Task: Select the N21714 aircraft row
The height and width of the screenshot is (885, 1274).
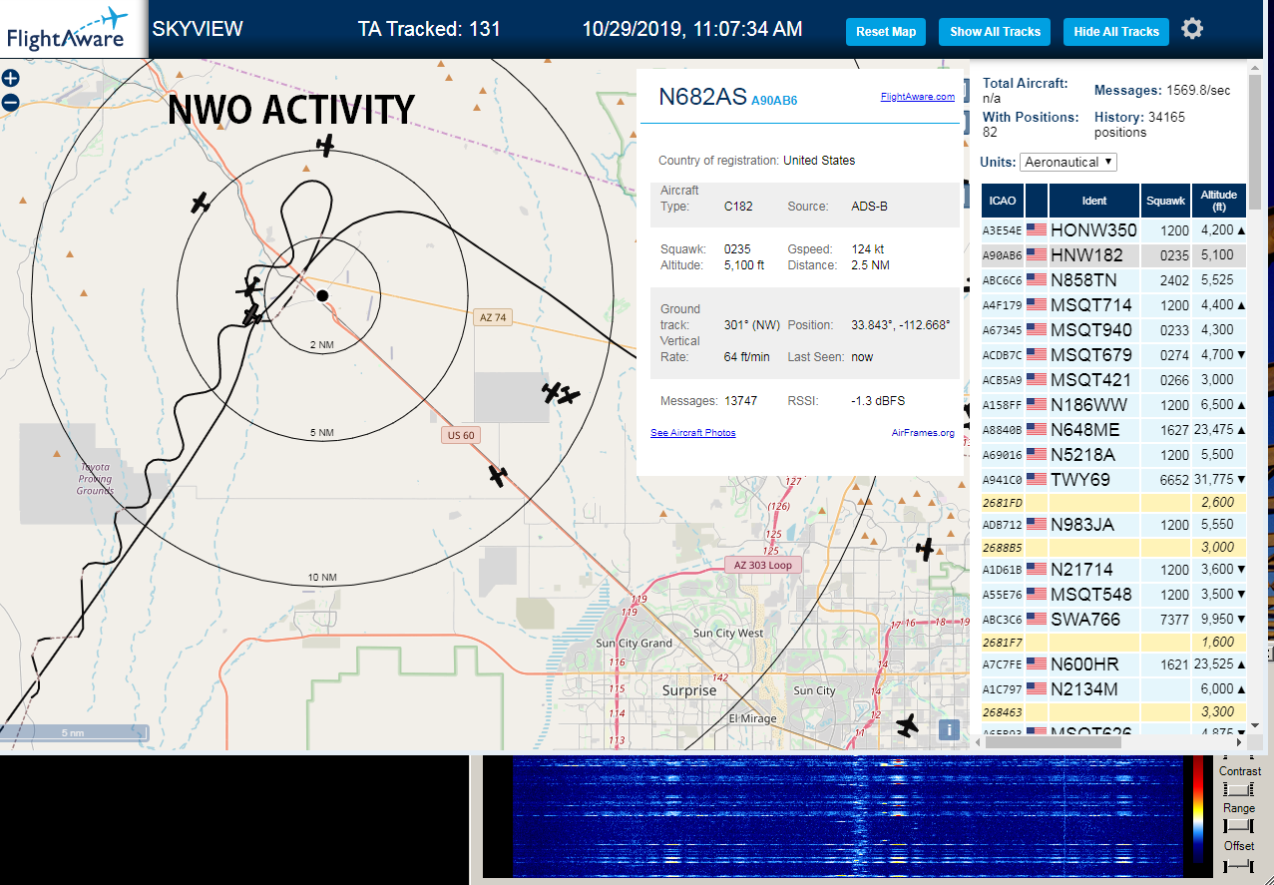Action: pos(1113,570)
